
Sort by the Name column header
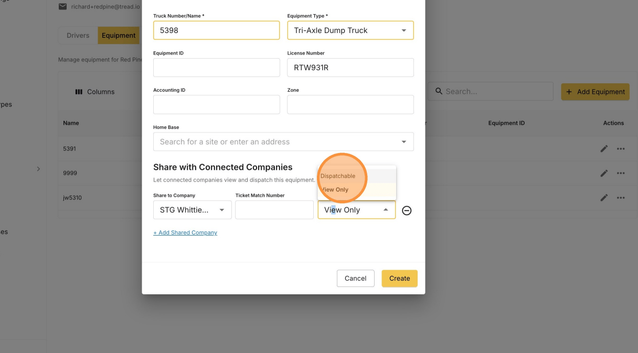(x=71, y=123)
